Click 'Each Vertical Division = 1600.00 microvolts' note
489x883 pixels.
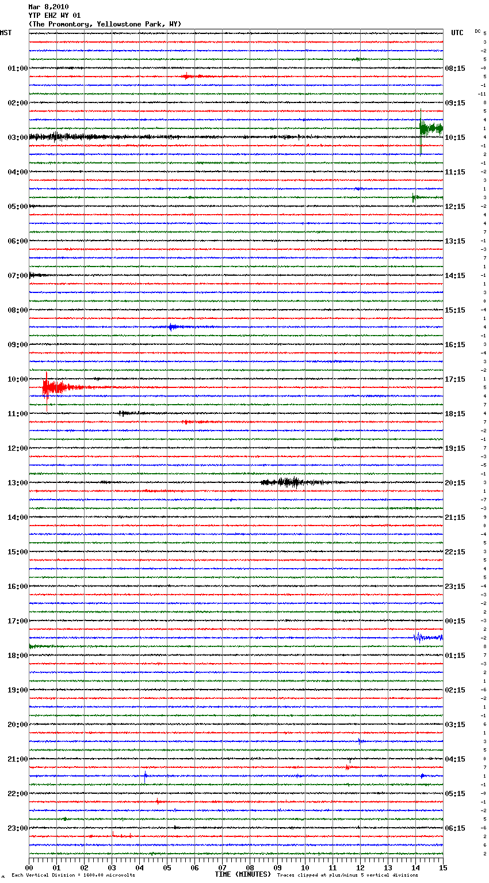click(74, 875)
